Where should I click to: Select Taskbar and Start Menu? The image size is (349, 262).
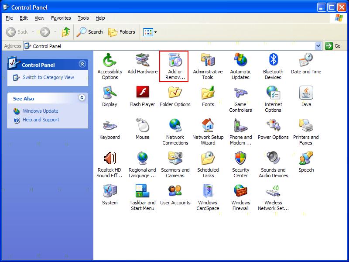143,197
